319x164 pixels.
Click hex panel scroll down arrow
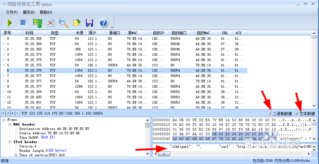(314, 139)
